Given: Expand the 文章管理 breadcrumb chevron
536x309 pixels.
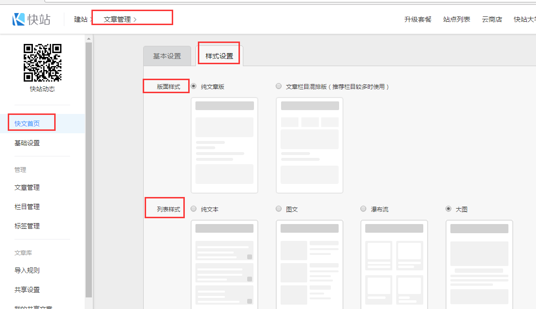Looking at the screenshot, I should 135,19.
